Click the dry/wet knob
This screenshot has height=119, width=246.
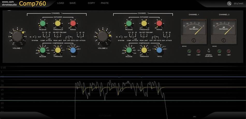229,4
